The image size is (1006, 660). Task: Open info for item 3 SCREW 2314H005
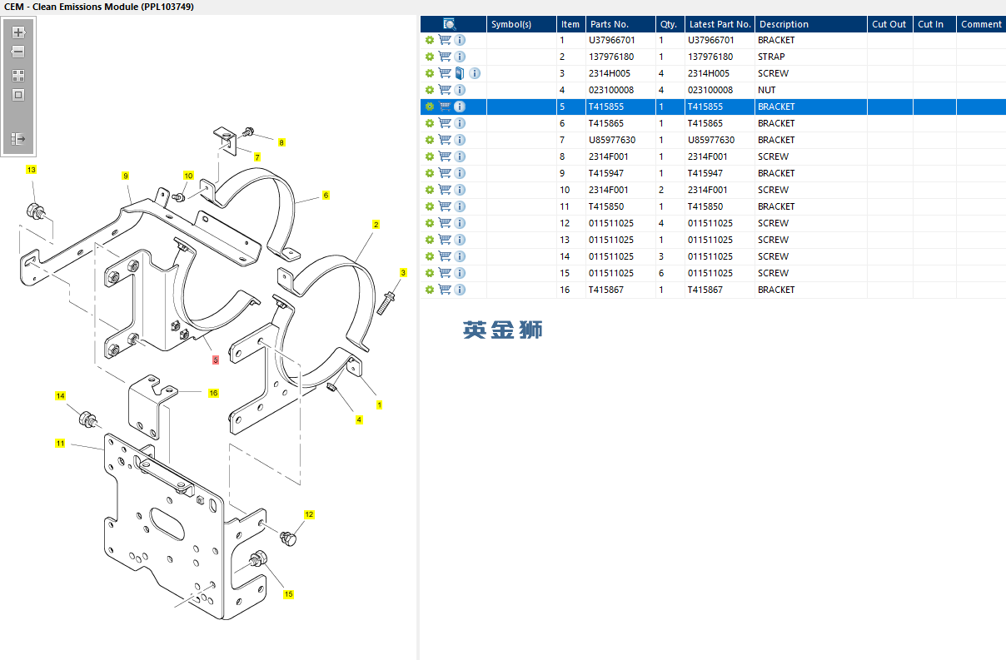click(x=475, y=73)
